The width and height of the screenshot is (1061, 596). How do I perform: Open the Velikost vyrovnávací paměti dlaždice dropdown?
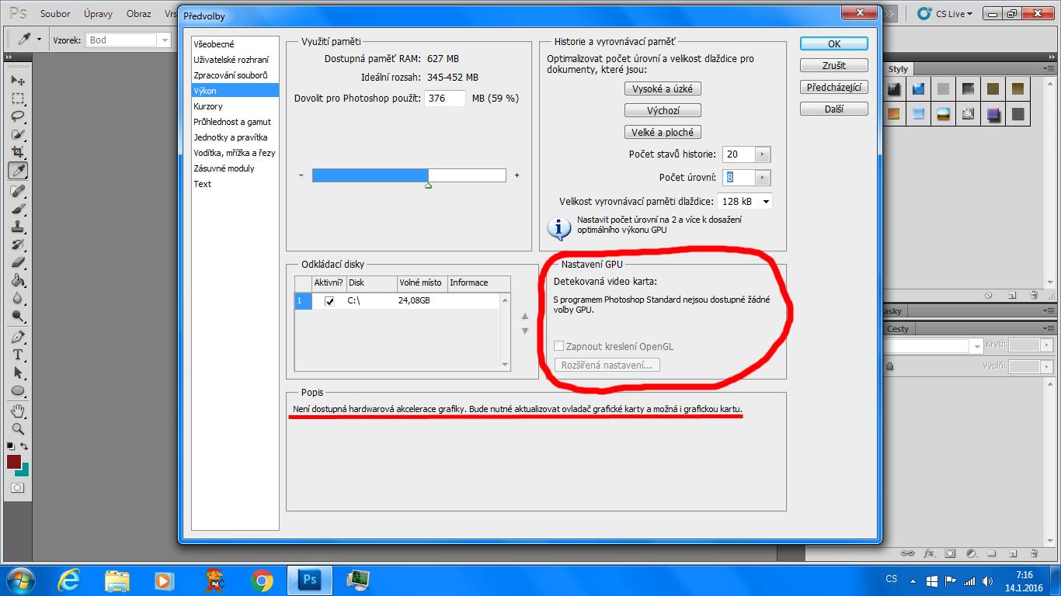coord(744,202)
